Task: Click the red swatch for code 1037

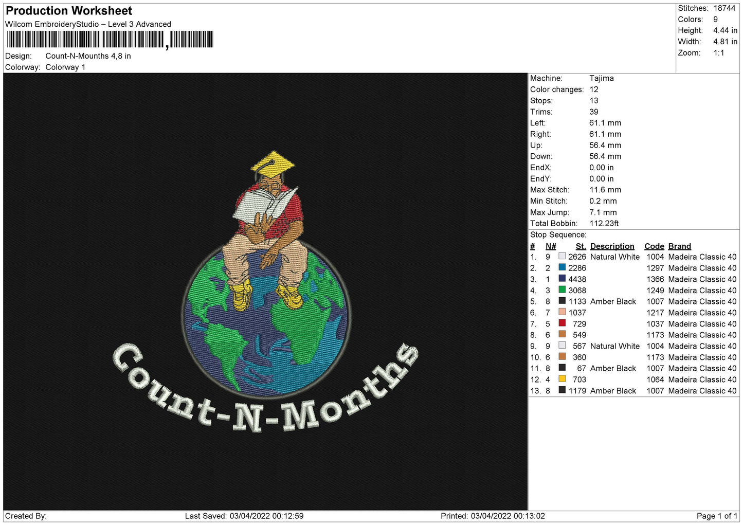Action: click(562, 323)
